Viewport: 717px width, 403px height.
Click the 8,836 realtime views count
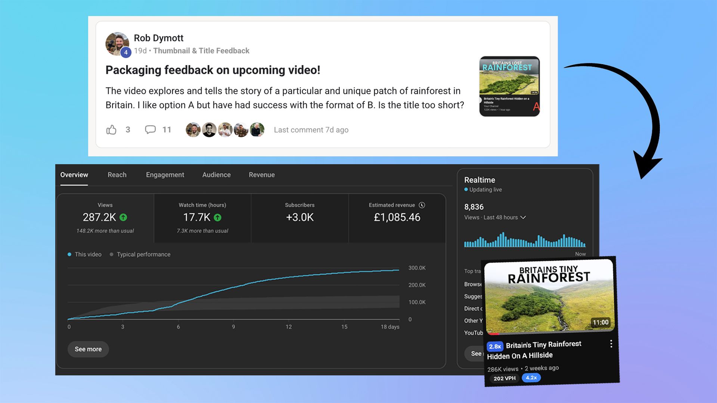[474, 207]
